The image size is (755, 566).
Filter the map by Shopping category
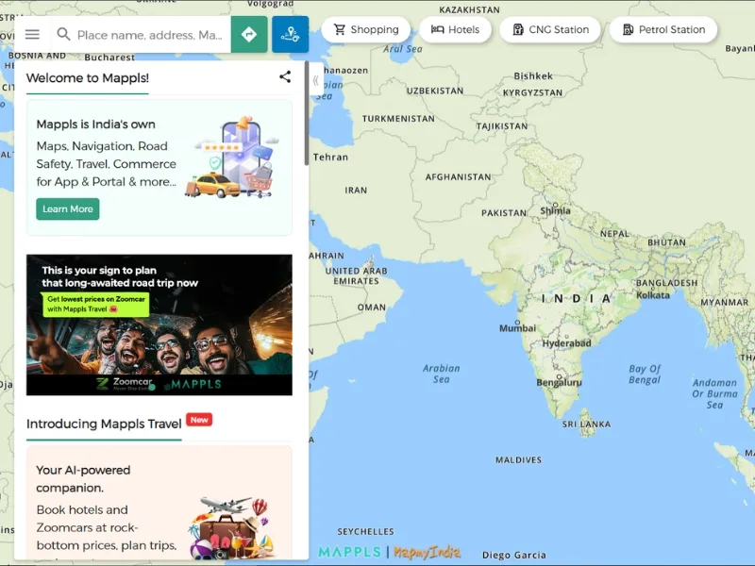coord(366,30)
